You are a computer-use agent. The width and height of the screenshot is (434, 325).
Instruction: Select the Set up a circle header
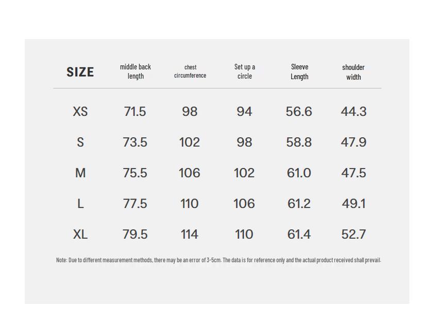[245, 71]
